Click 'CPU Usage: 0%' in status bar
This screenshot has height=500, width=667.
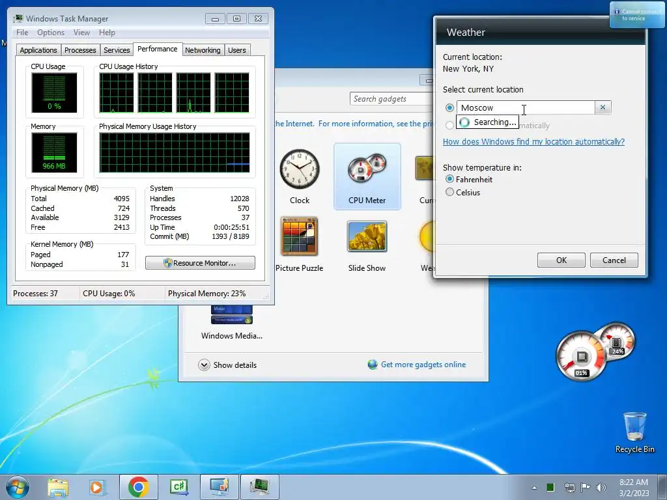[109, 294]
